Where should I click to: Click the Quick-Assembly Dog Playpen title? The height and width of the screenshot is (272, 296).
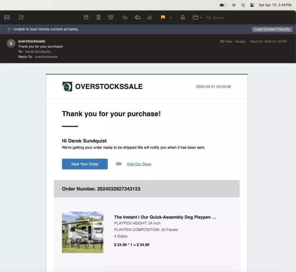165,217
